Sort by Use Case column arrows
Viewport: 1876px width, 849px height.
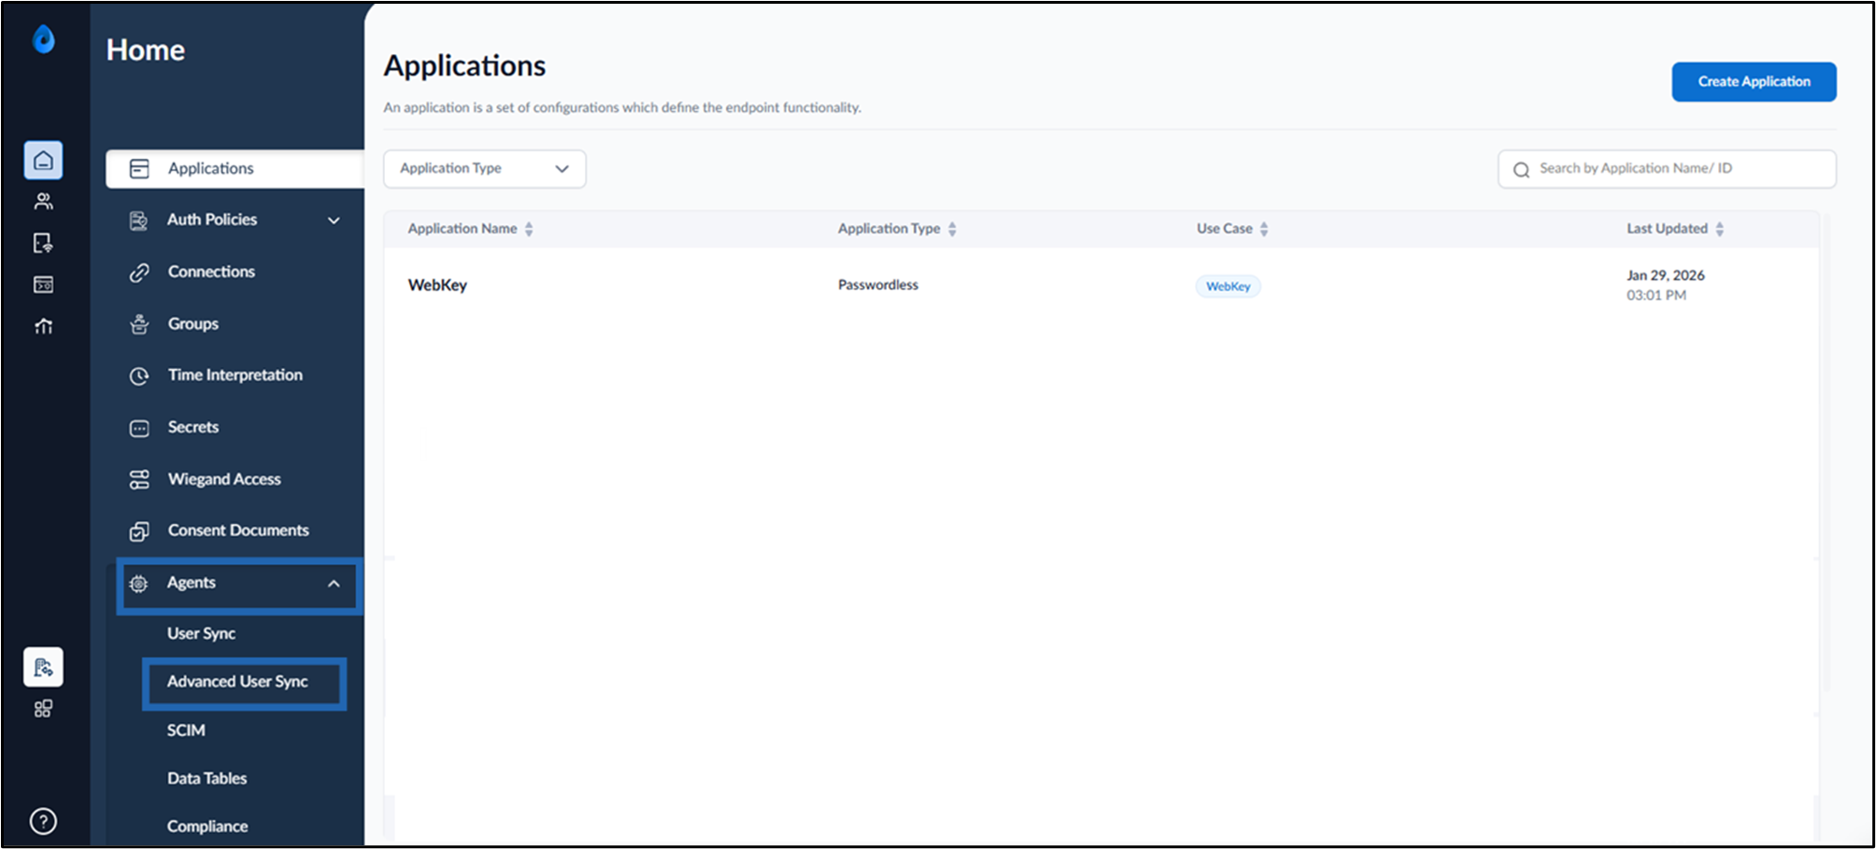pos(1264,229)
